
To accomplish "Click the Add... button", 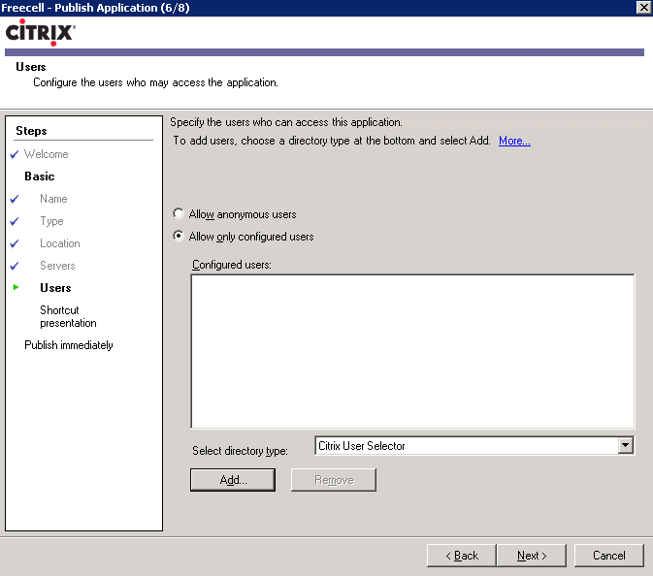I will coord(233,480).
